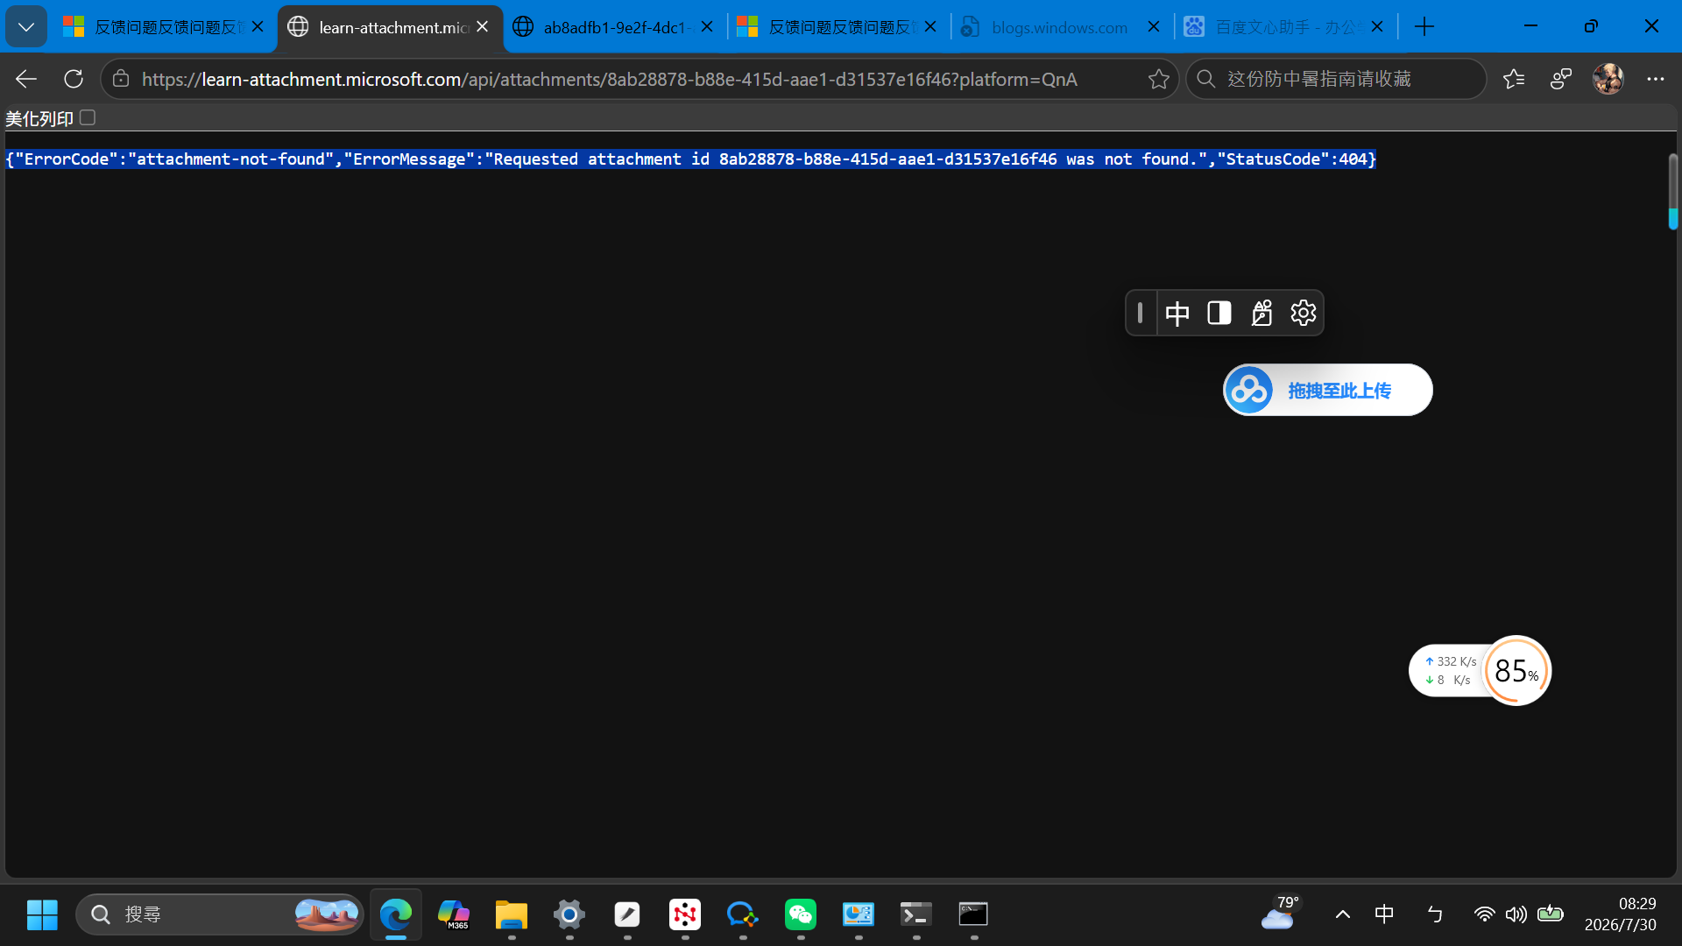The height and width of the screenshot is (946, 1682).
Task: Open a new browser tab
Action: pos(1424,27)
